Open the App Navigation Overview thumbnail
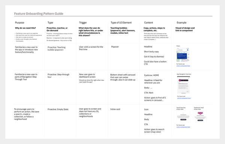The height and width of the screenshot is (144, 225). click(x=183, y=85)
